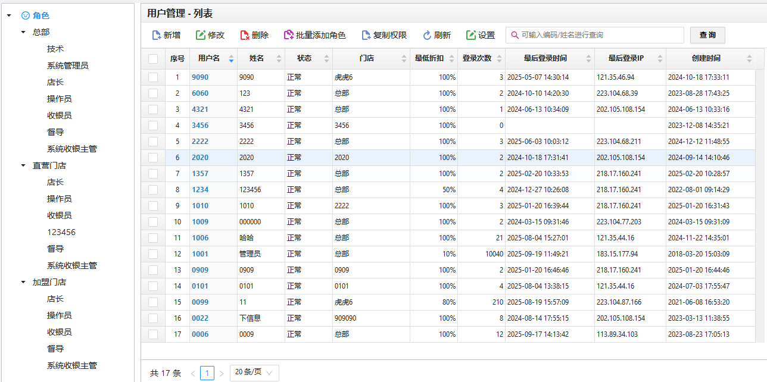This screenshot has width=767, height=382.
Task: Click the 刷新 refresh icon
Action: click(427, 35)
